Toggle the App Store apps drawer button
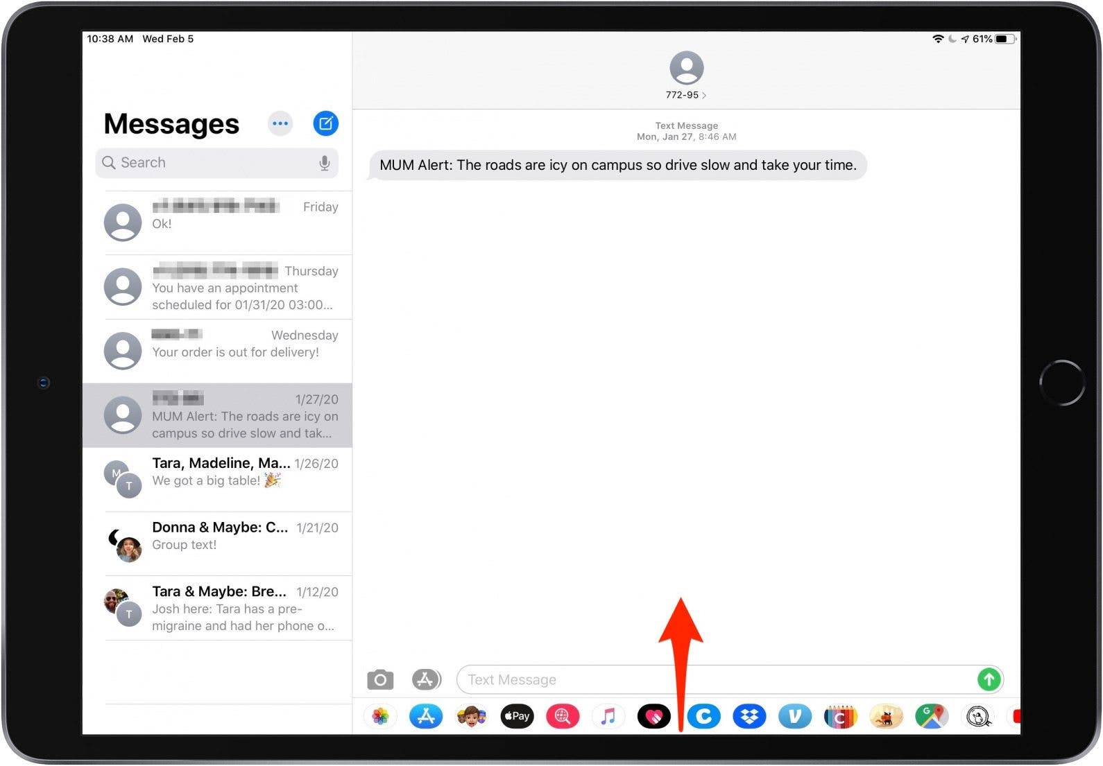The width and height of the screenshot is (1103, 766). 427,679
